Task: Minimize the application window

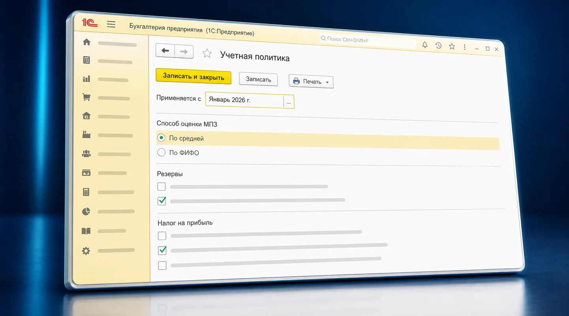Action: pyautogui.click(x=477, y=48)
